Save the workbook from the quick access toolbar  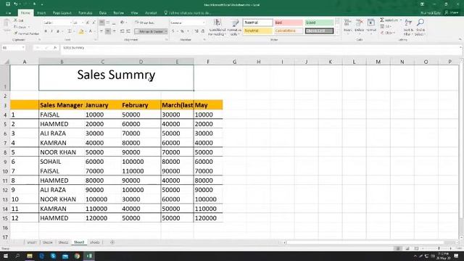[8, 4]
